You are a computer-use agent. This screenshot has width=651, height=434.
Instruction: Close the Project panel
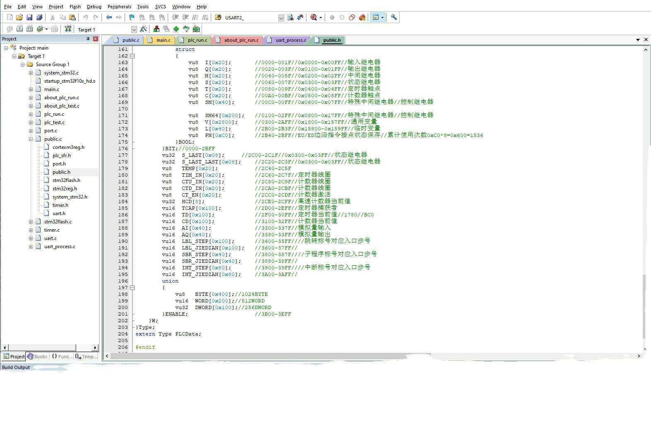(96, 39)
